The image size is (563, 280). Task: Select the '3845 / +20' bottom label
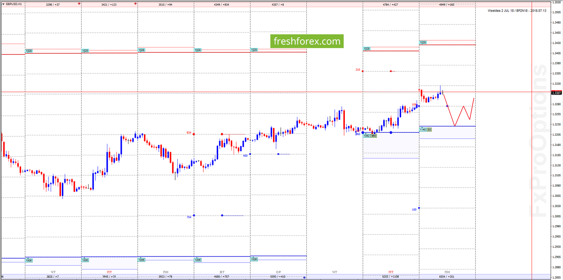pyautogui.click(x=109, y=277)
